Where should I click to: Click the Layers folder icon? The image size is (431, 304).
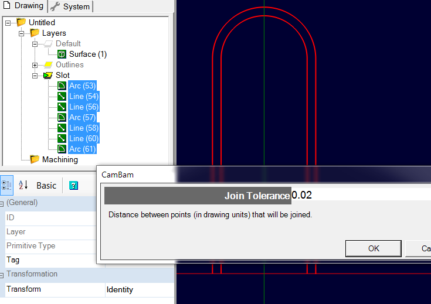coord(35,33)
